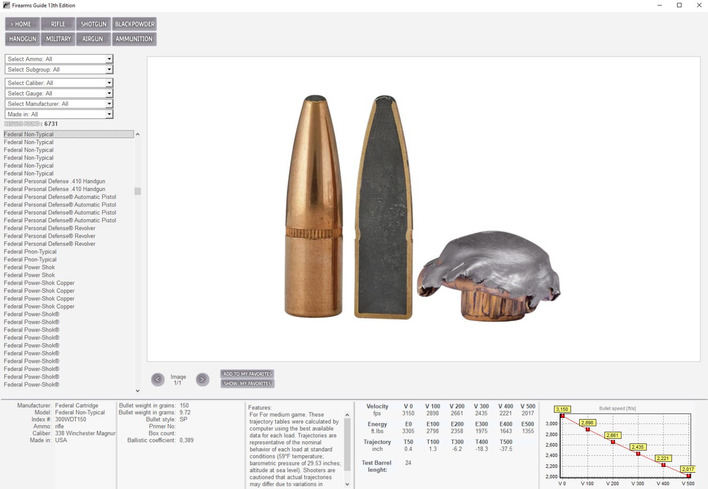Select the highlighted Federal Non-Typical entry

point(69,134)
